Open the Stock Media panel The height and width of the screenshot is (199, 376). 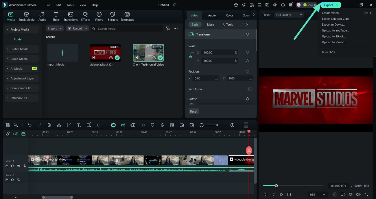point(26,17)
